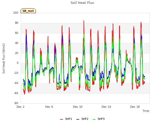Click the Time axis title
Viewport: 165px width, 124px height.
146,111
